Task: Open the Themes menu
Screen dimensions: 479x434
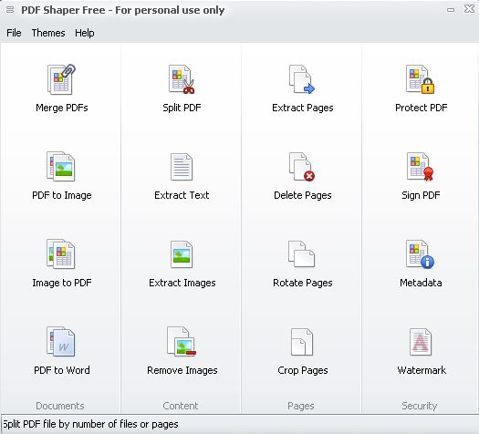Action: click(48, 33)
